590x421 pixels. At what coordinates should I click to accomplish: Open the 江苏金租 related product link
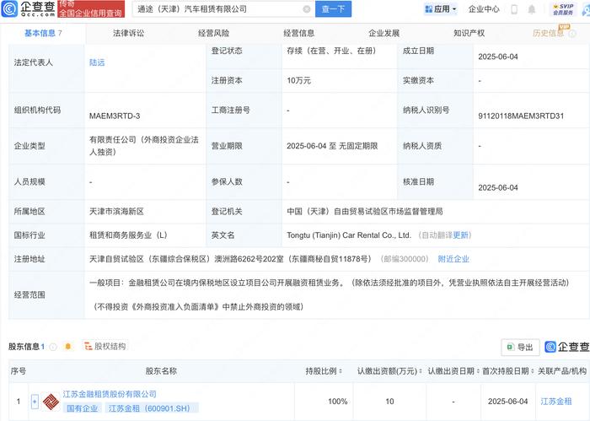click(x=555, y=402)
